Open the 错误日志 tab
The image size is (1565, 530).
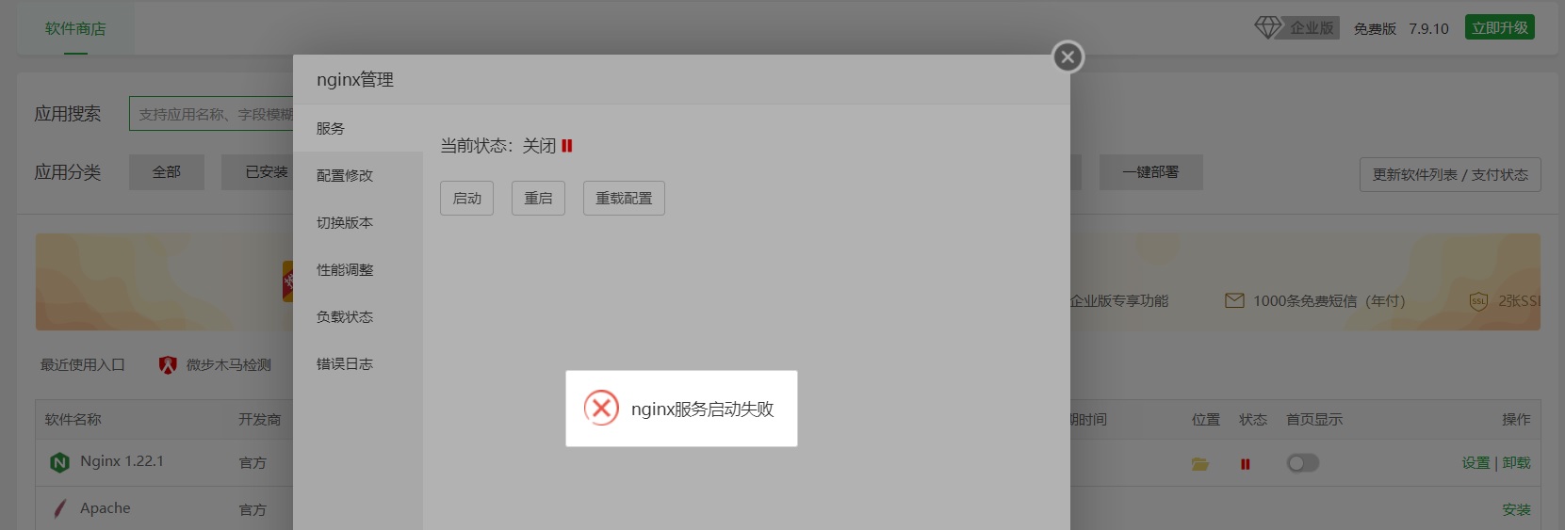tap(358, 363)
